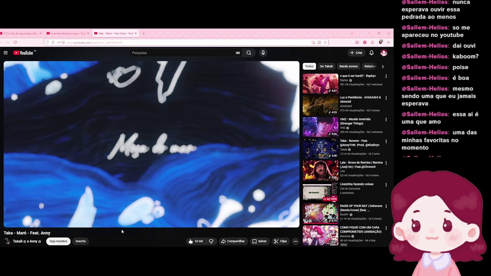Open the 'RAISE UP YOUR BAT' thumbnail
The width and height of the screenshot is (491, 276).
320,214
